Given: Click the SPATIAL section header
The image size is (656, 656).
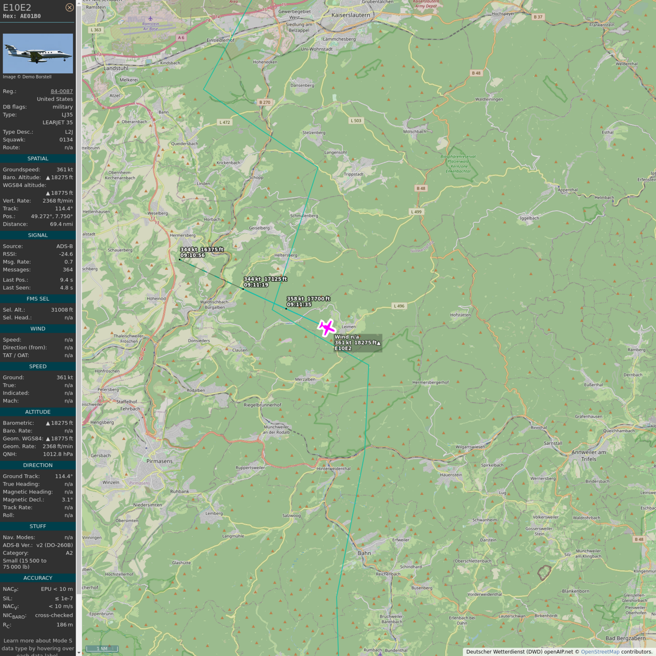Looking at the screenshot, I should (38, 159).
